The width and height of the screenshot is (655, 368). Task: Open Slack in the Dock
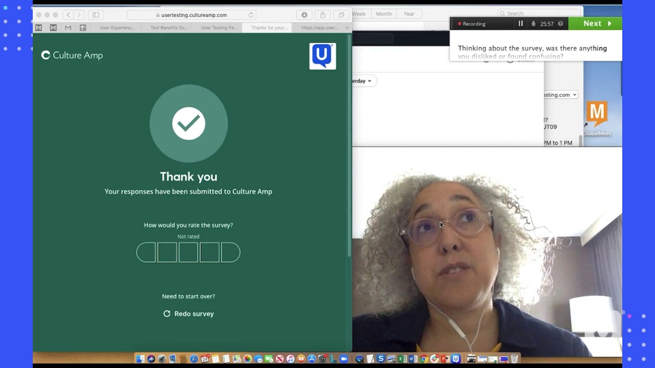tap(435, 359)
